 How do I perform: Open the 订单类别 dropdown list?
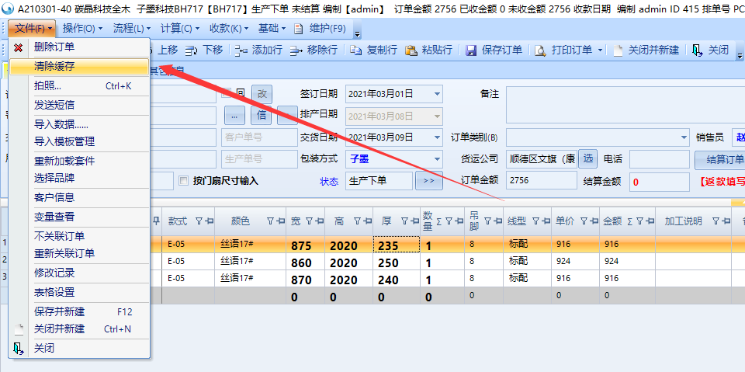pyautogui.click(x=684, y=137)
